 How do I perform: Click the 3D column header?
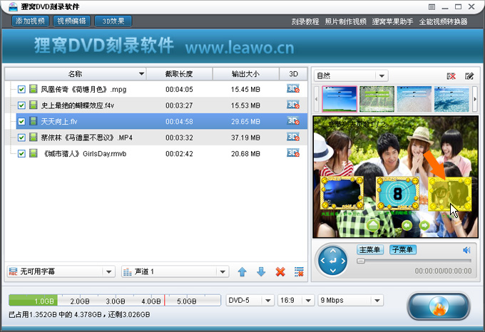coord(293,74)
